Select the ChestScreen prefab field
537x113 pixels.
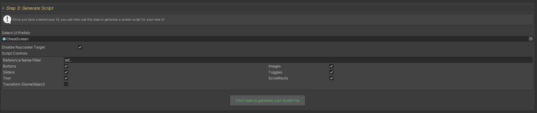(267, 39)
